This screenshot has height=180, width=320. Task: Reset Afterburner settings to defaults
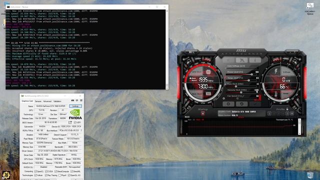241,104
